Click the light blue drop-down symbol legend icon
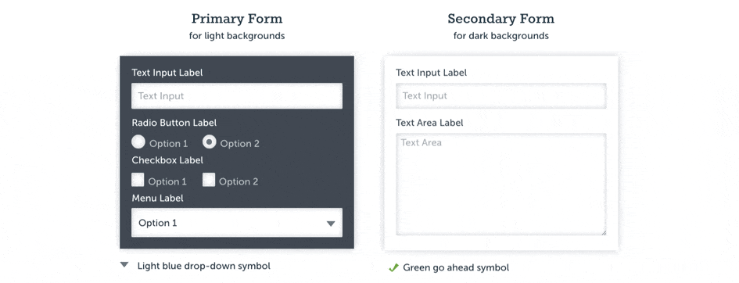The image size is (739, 283). [x=124, y=265]
